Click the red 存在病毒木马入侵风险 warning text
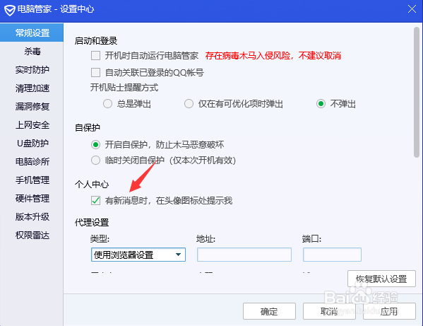Viewport: 423px width, 326px height. [x=273, y=56]
